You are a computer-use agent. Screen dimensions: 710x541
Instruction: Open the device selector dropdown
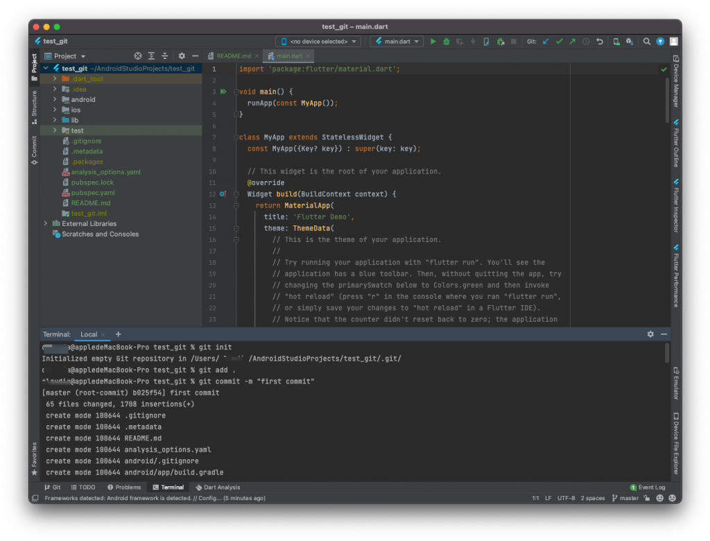[318, 41]
